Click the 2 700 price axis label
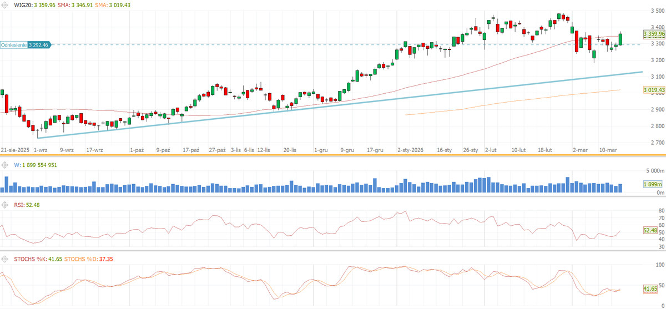Screen dimensions: 666x309 (x=658, y=143)
